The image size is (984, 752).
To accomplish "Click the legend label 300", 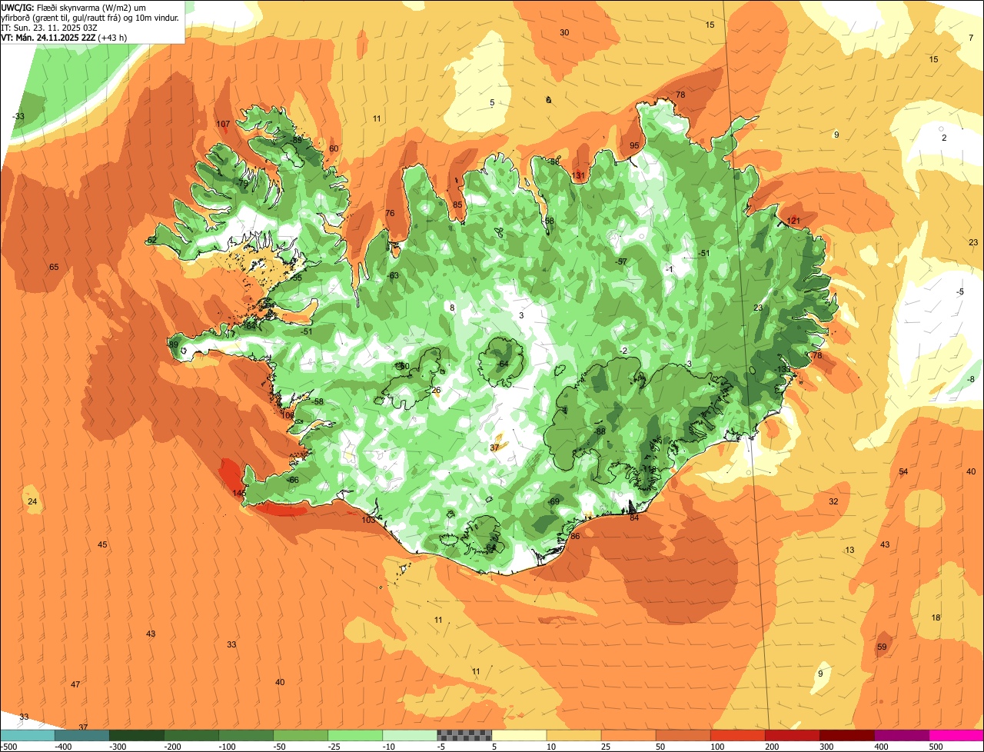I will [x=828, y=747].
